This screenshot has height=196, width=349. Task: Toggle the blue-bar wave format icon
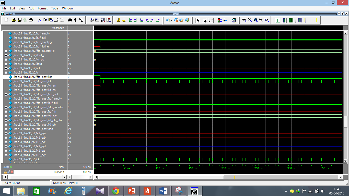pyautogui.click(x=284, y=20)
